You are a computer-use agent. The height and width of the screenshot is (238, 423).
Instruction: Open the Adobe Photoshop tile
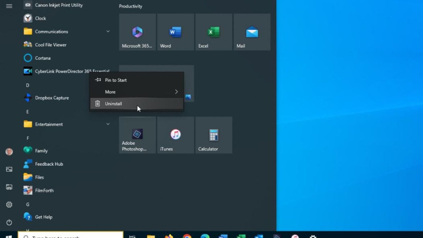click(137, 135)
